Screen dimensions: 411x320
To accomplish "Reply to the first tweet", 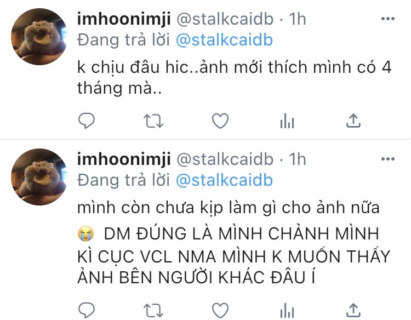I will (x=87, y=121).
